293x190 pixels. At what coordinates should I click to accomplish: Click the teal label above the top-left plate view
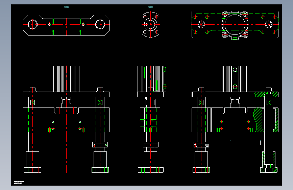click(66, 7)
